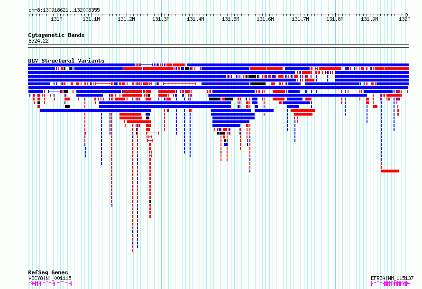The width and height of the screenshot is (422, 289).
Task: Click the EFR3A|NM_015137 gene label
Action: (392, 278)
